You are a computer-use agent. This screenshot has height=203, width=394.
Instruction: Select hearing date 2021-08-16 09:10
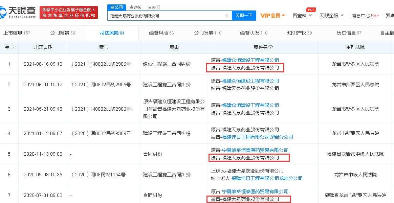[x=43, y=64]
